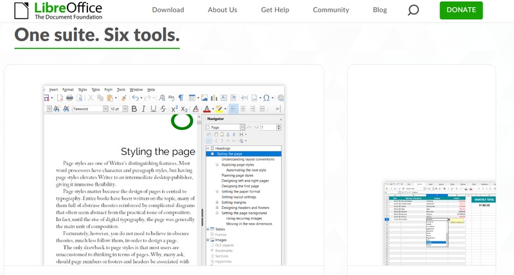Select the Clone Formatting brush icon

(x=124, y=98)
